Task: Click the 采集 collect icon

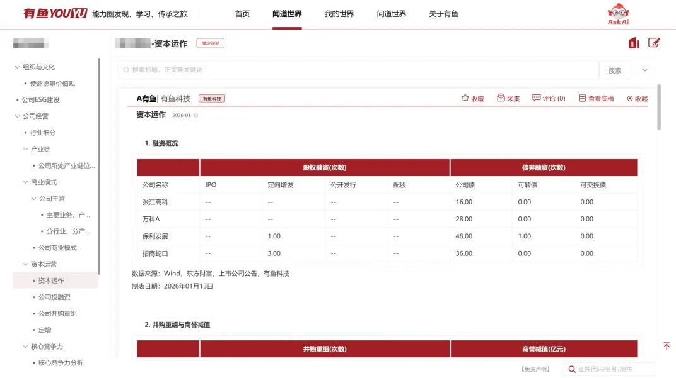Action: (501, 98)
